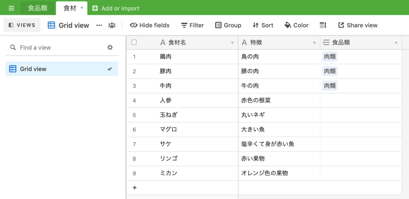Open the row height icon
The width and height of the screenshot is (409, 199).
323,25
